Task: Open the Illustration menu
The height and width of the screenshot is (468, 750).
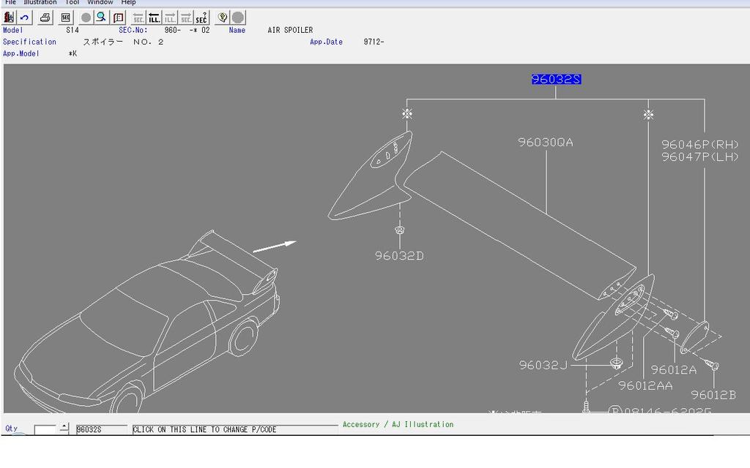Action: coord(40,3)
